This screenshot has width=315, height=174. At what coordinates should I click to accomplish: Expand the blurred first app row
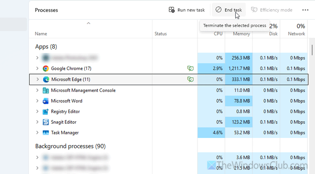pyautogui.click(x=37, y=58)
